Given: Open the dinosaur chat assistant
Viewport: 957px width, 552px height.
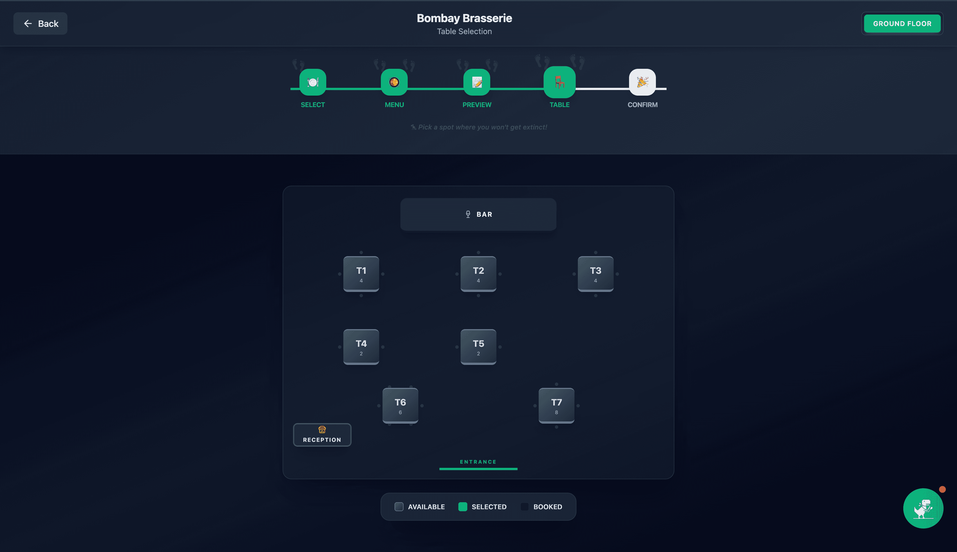Looking at the screenshot, I should point(923,508).
